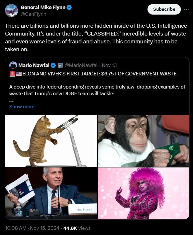Click the 44.8K Views count
This screenshot has width=193, height=235.
coord(77,228)
